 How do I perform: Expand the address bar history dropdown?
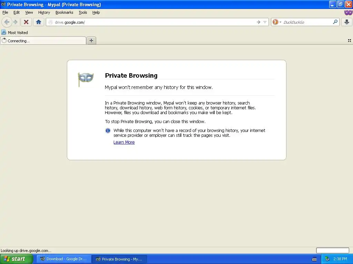(265, 22)
